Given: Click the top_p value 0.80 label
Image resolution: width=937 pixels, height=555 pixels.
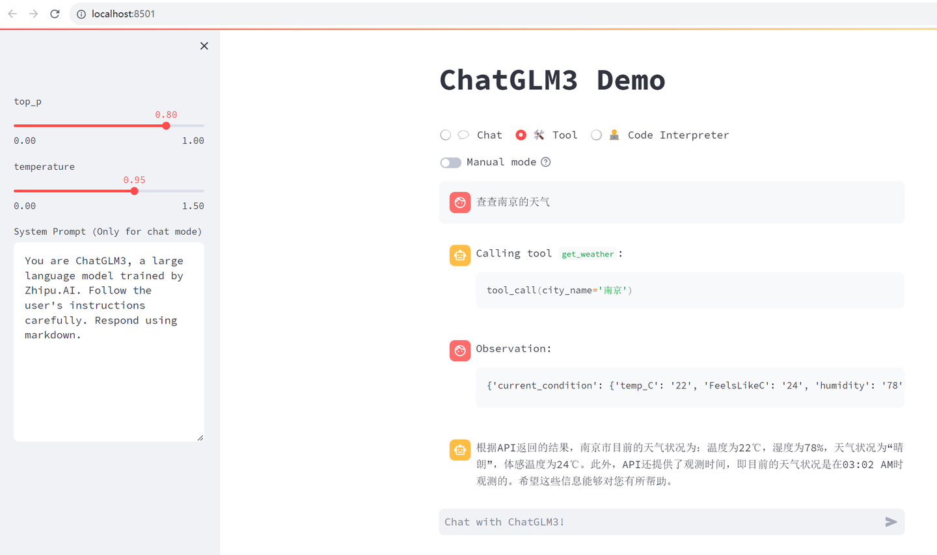Looking at the screenshot, I should [x=166, y=115].
